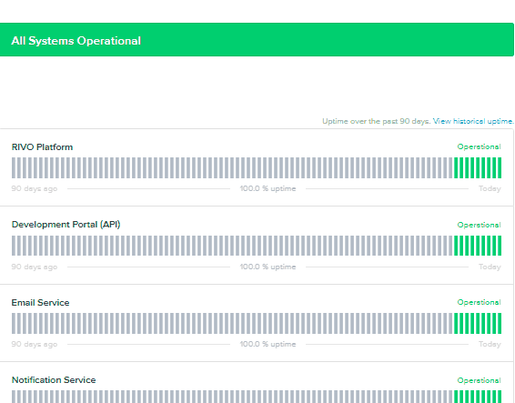Click Notification Service's Operational status label
Viewport: 515px width, 403px height.
coord(479,380)
